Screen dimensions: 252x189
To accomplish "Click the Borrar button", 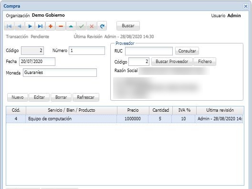I will pyautogui.click(x=61, y=97).
